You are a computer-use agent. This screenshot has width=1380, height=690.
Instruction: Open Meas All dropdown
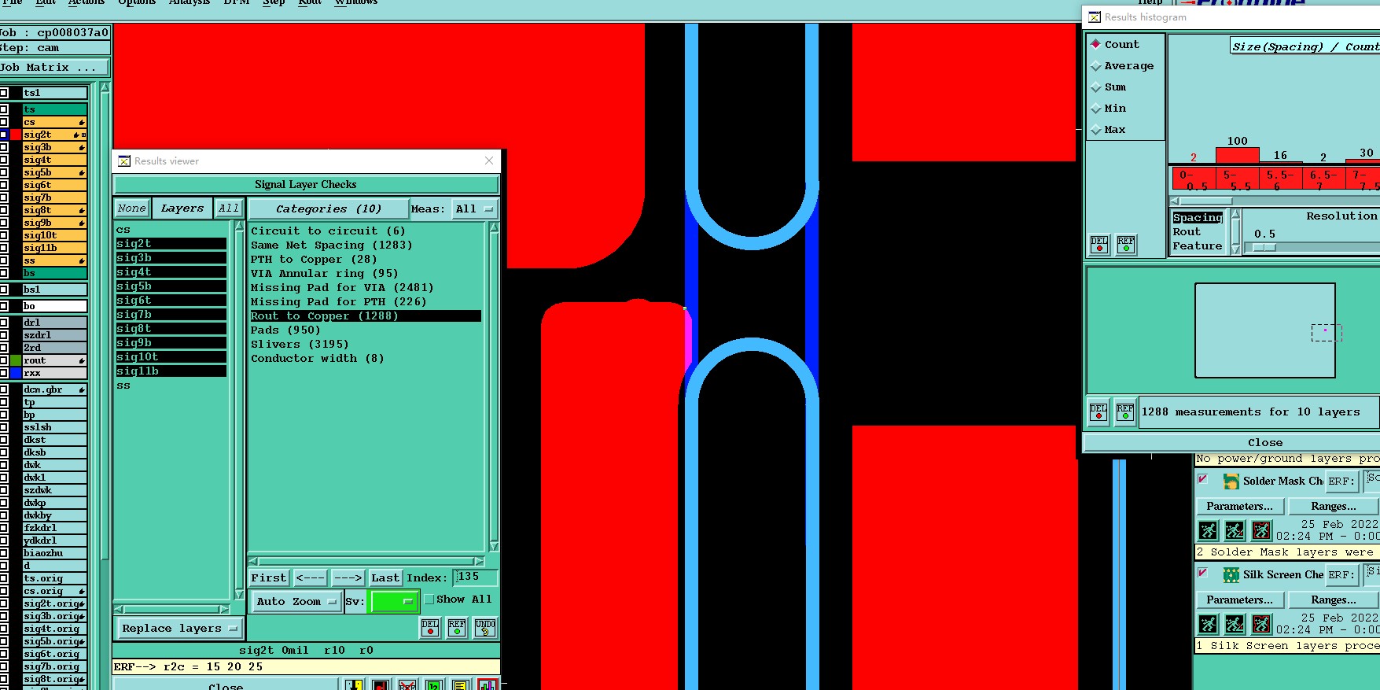[474, 208]
